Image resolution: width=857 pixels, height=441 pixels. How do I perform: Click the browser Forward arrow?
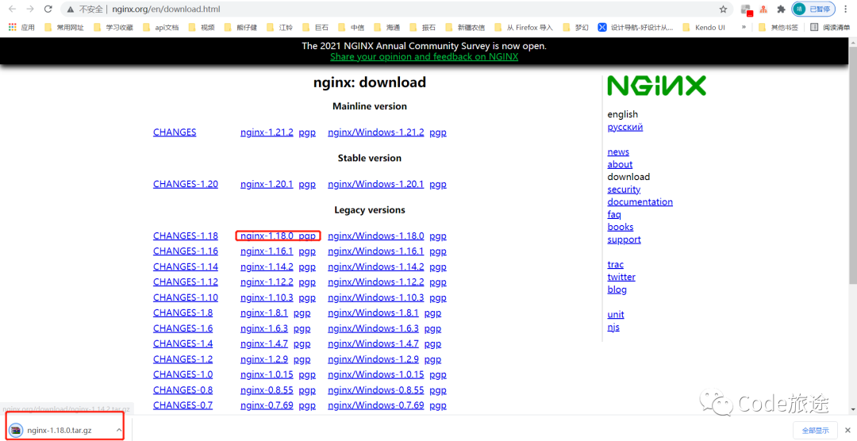[30, 10]
